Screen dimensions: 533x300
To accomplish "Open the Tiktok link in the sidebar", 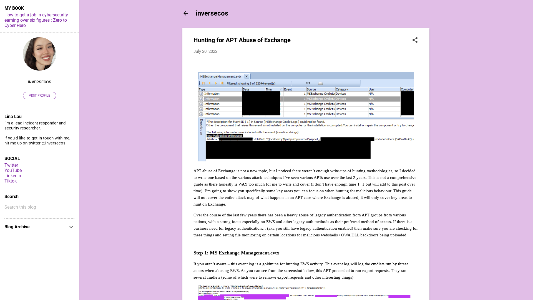I will click(11, 181).
